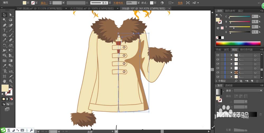Switch to the 八个洋娃娃.ai document tab
The width and height of the screenshot is (264, 133).
pos(92,8)
